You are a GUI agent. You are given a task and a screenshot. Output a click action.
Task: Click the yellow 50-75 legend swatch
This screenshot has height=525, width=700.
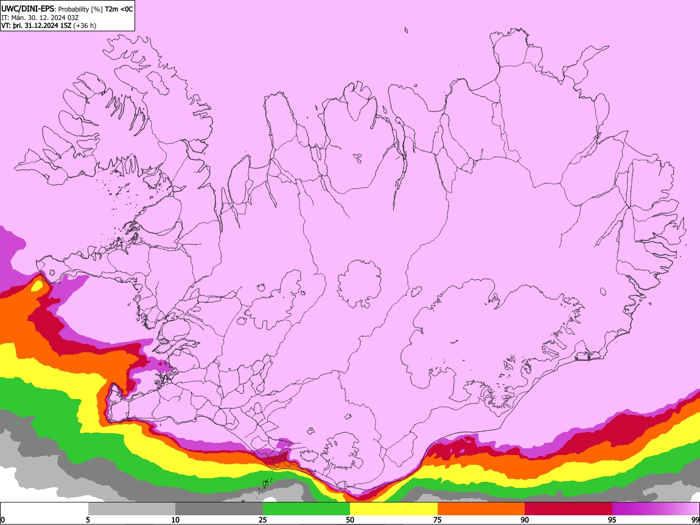coord(394,509)
